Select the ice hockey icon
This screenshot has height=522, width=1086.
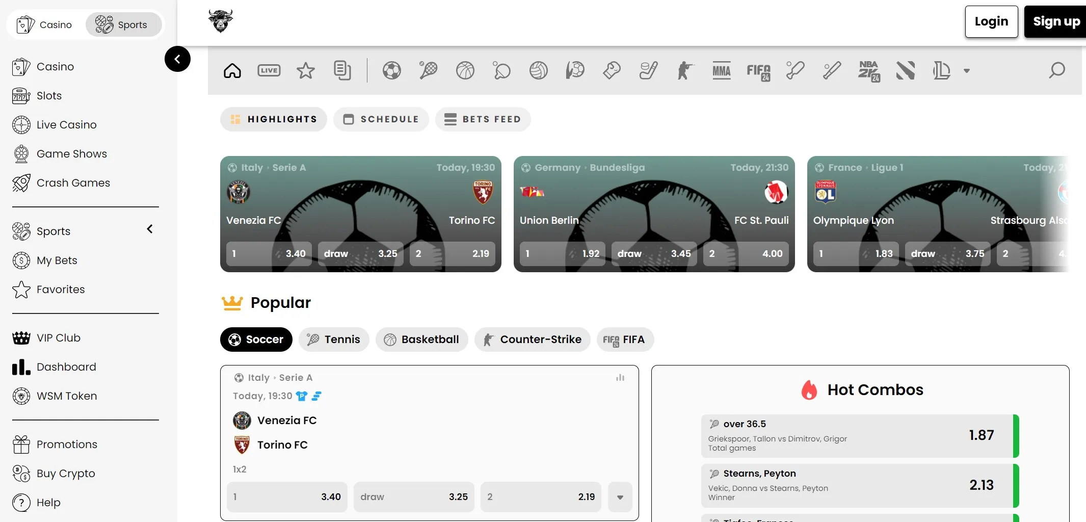648,70
